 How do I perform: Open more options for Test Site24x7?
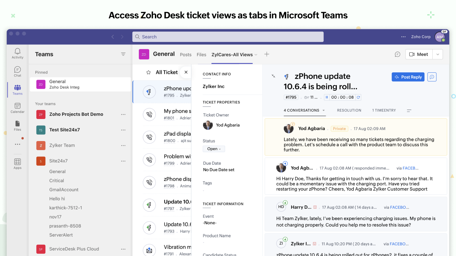click(x=123, y=130)
